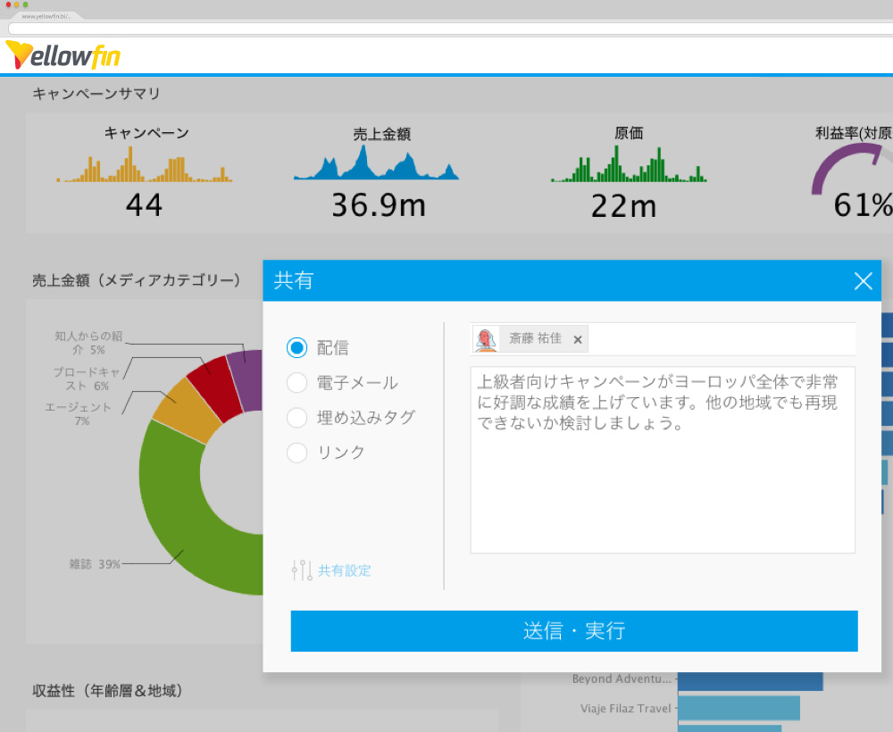Confirm 配信 is the selected option
This screenshot has width=893, height=732.
(x=296, y=348)
